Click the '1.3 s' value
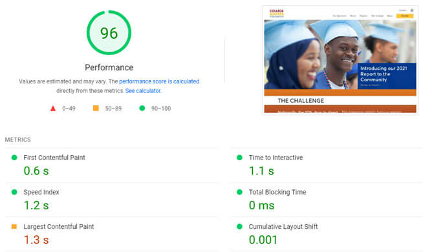Viewport: 423px width, 252px height. tap(36, 240)
